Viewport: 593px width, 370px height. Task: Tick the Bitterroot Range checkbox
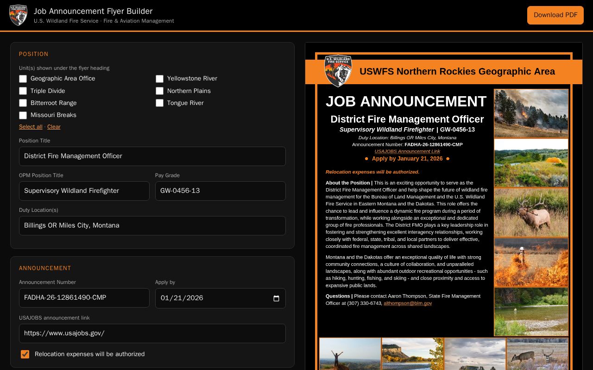click(23, 103)
